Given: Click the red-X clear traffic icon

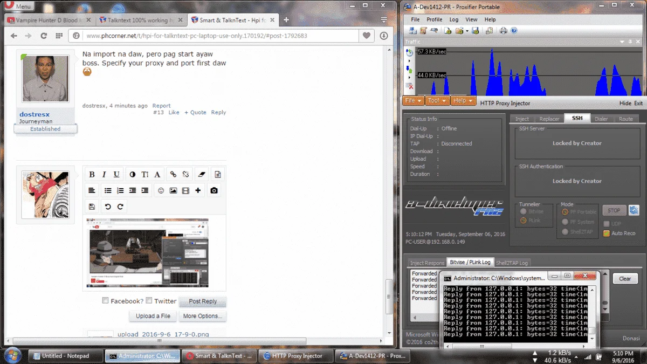Looking at the screenshot, I should click(409, 86).
